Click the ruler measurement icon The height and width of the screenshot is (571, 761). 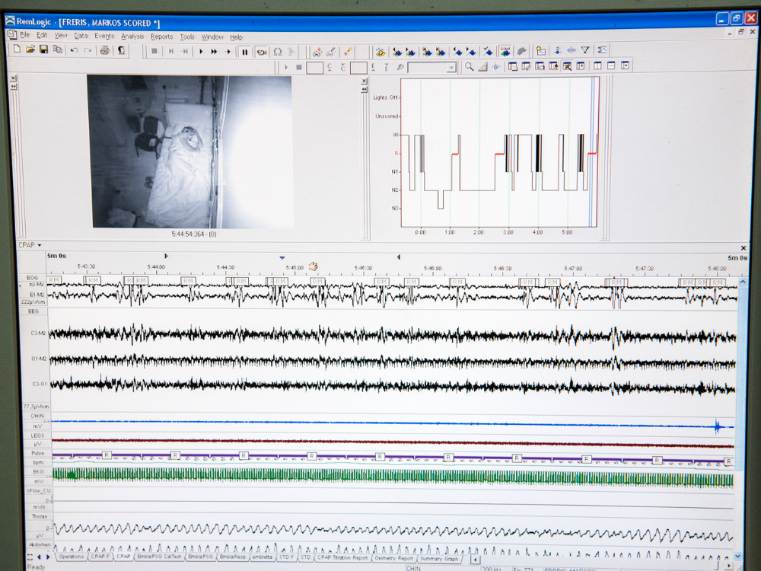pyautogui.click(x=482, y=66)
